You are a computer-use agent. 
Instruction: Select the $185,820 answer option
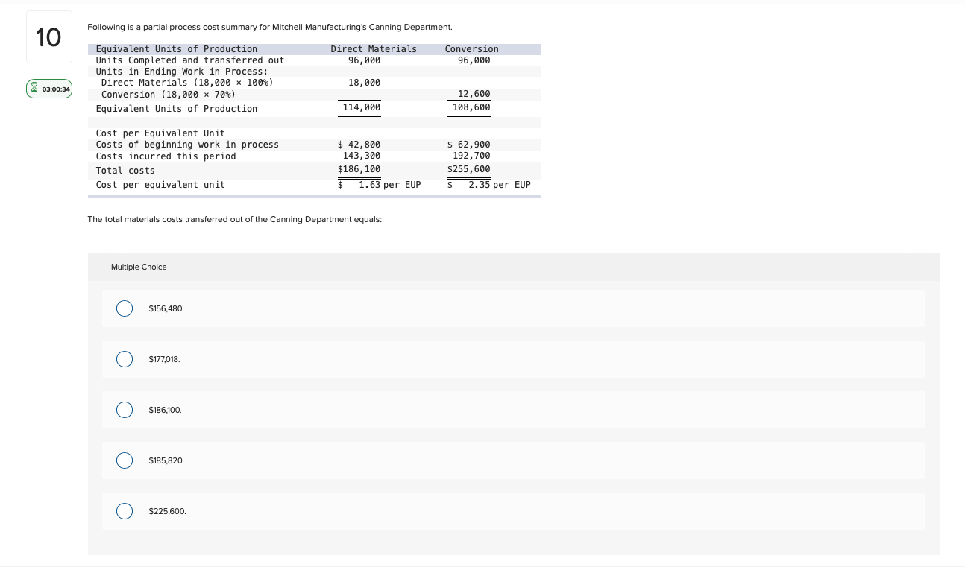point(124,460)
